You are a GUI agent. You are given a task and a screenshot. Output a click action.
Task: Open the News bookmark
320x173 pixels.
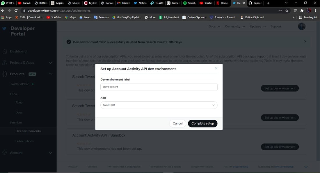pos(85,17)
